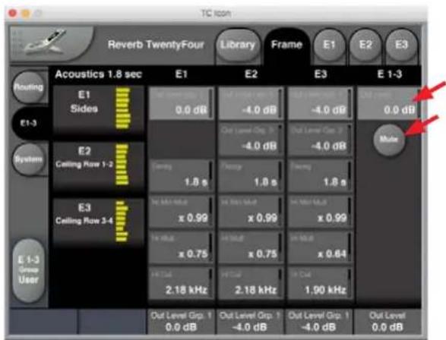Click E2 Out Level Grp. 1 field

[251, 103]
